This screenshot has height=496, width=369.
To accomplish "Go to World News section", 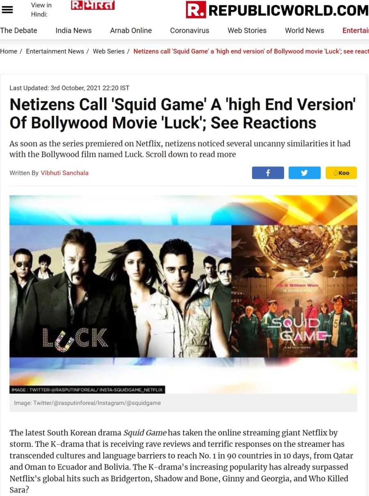I will coord(304,30).
